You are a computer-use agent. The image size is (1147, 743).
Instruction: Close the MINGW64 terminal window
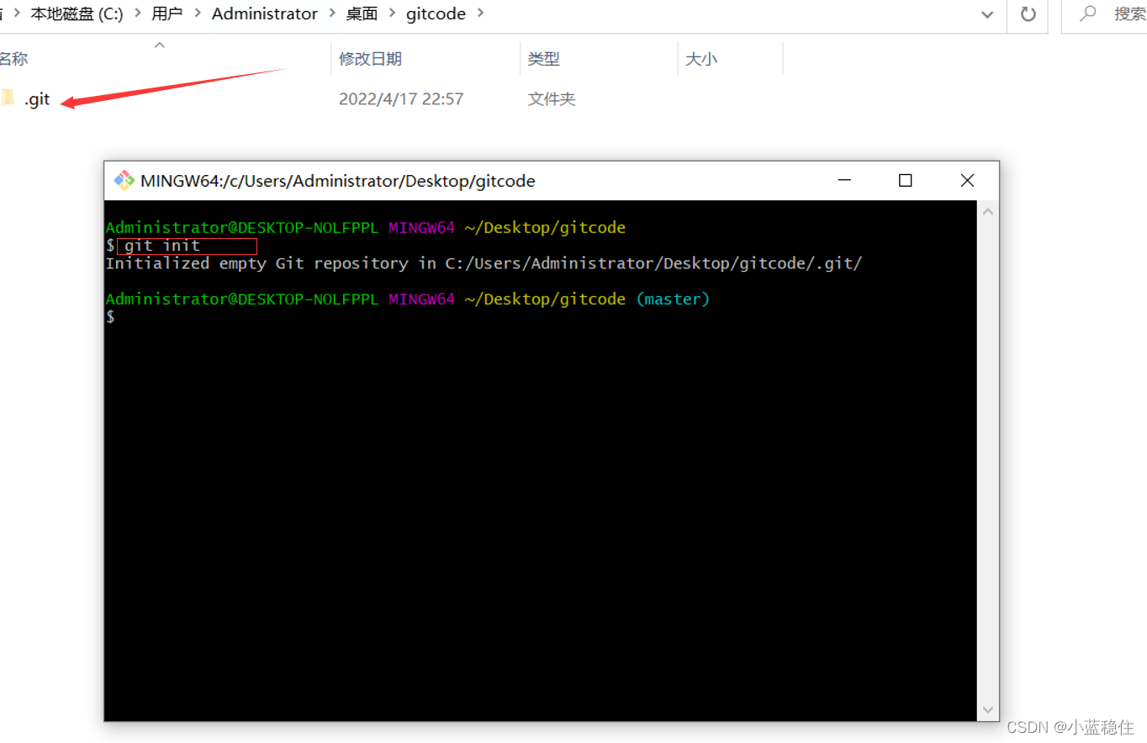pos(967,180)
